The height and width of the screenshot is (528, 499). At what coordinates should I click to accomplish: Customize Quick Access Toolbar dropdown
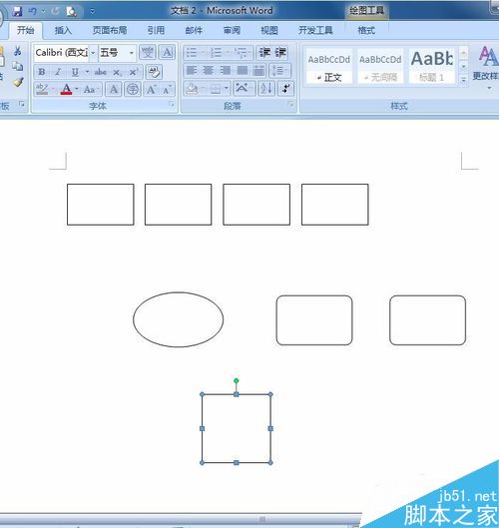[92, 12]
